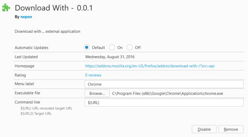Click the chrome.exe executable file path text
The height and width of the screenshot is (137, 248).
point(168,93)
